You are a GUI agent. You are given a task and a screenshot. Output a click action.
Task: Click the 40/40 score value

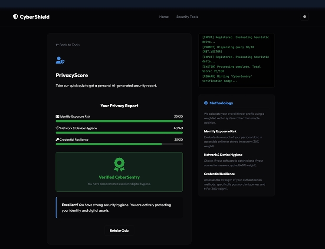click(x=178, y=128)
